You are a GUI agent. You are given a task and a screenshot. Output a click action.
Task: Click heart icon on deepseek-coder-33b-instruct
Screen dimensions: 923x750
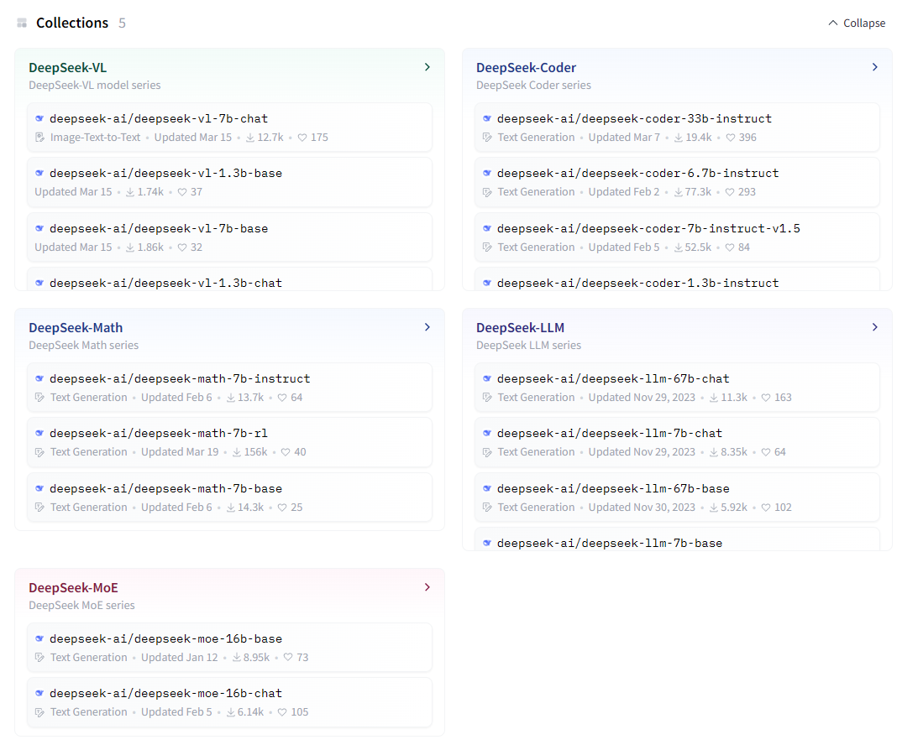731,138
